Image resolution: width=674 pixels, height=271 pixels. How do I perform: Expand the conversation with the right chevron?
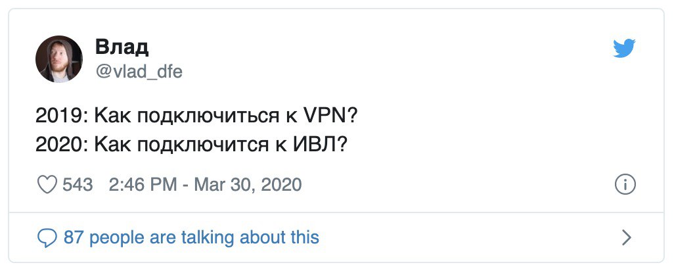point(626,237)
